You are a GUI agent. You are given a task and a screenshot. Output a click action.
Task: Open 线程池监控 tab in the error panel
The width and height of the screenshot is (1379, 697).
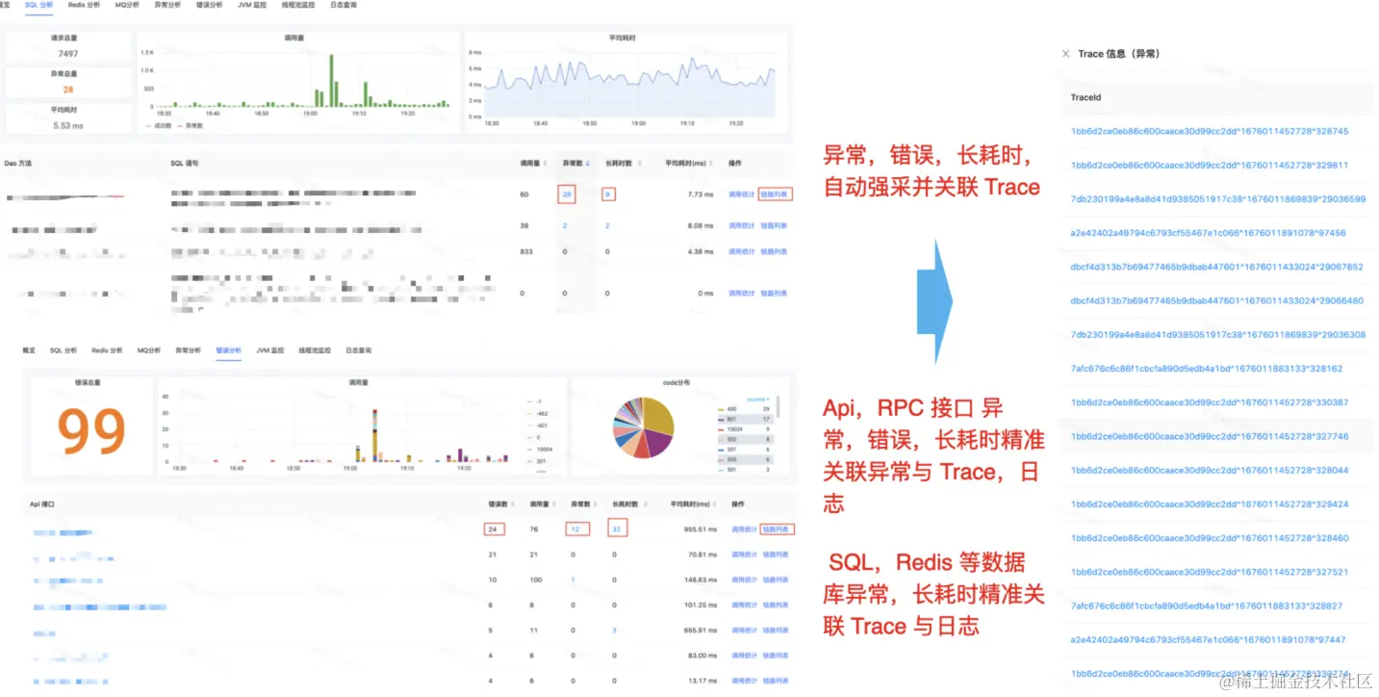(x=315, y=350)
